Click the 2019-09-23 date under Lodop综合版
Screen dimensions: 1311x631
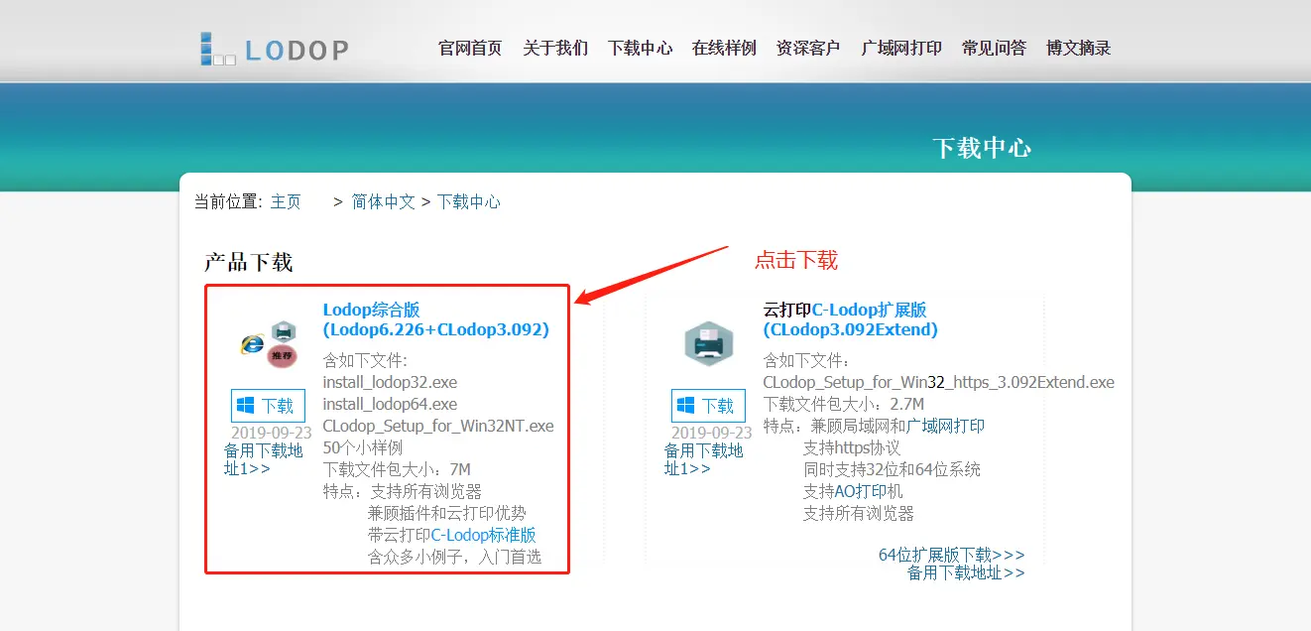[x=272, y=433]
